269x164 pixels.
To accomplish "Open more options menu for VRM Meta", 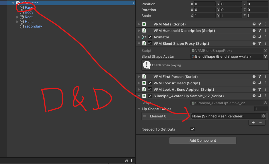I will click(266, 24).
